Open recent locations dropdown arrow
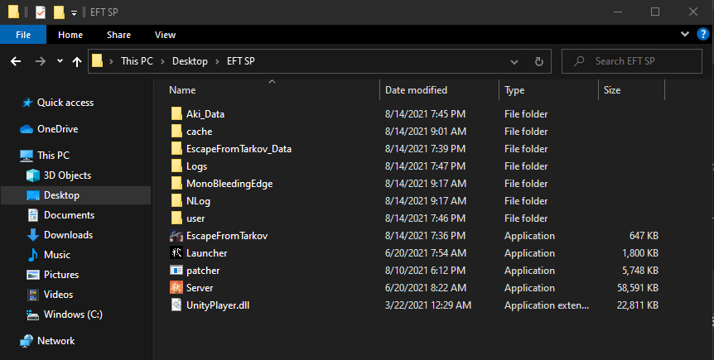Image resolution: width=714 pixels, height=360 pixels. [x=60, y=61]
